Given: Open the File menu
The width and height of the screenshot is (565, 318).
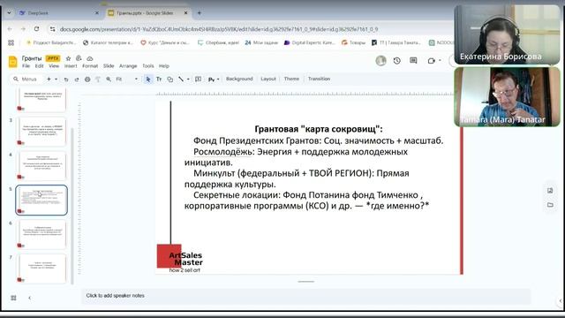Looking at the screenshot, I should coord(26,66).
